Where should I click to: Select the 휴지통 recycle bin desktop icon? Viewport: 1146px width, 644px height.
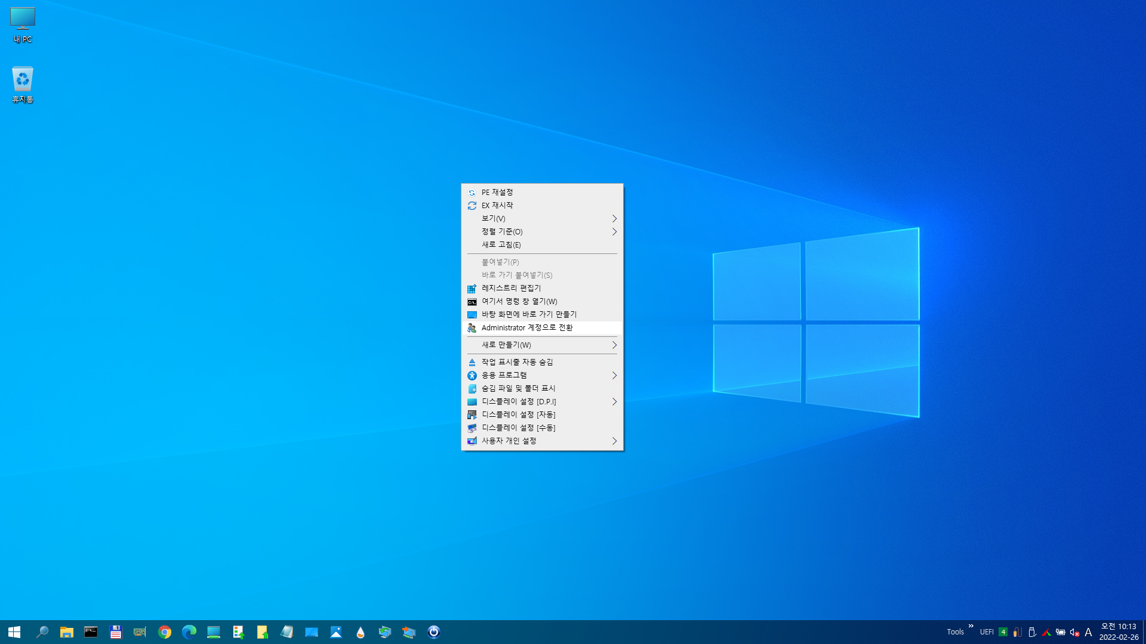23,85
